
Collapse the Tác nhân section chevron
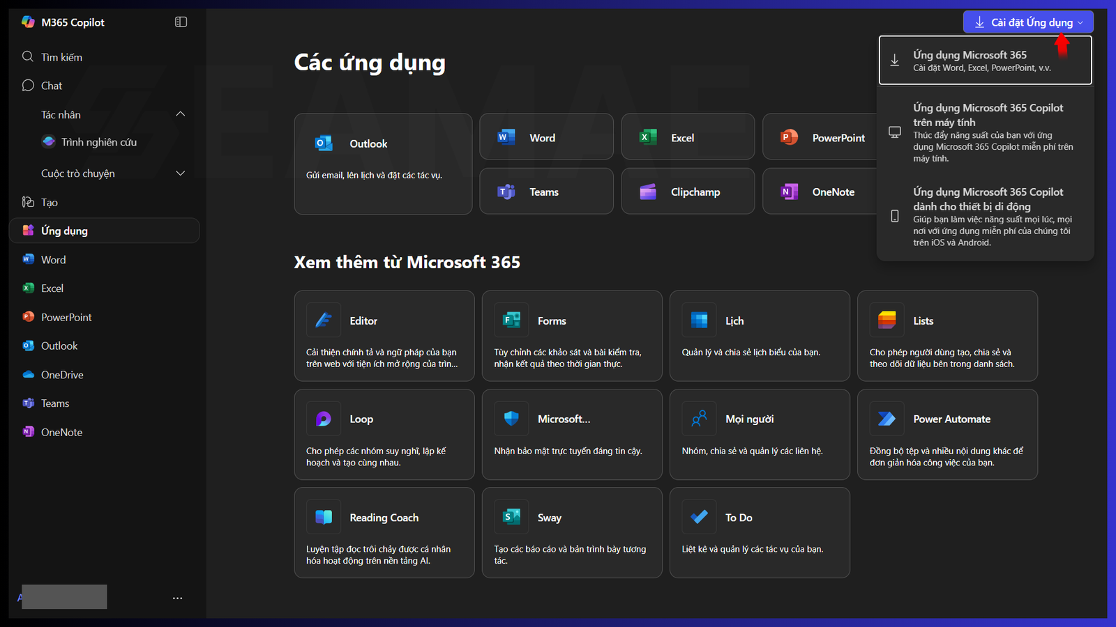tap(181, 114)
